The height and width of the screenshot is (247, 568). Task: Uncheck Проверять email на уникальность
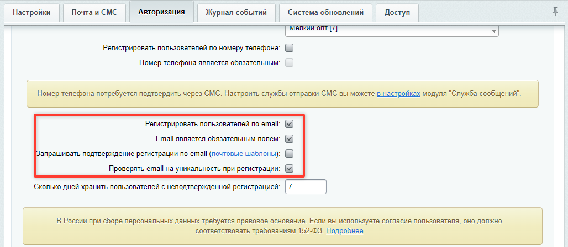[289, 169]
